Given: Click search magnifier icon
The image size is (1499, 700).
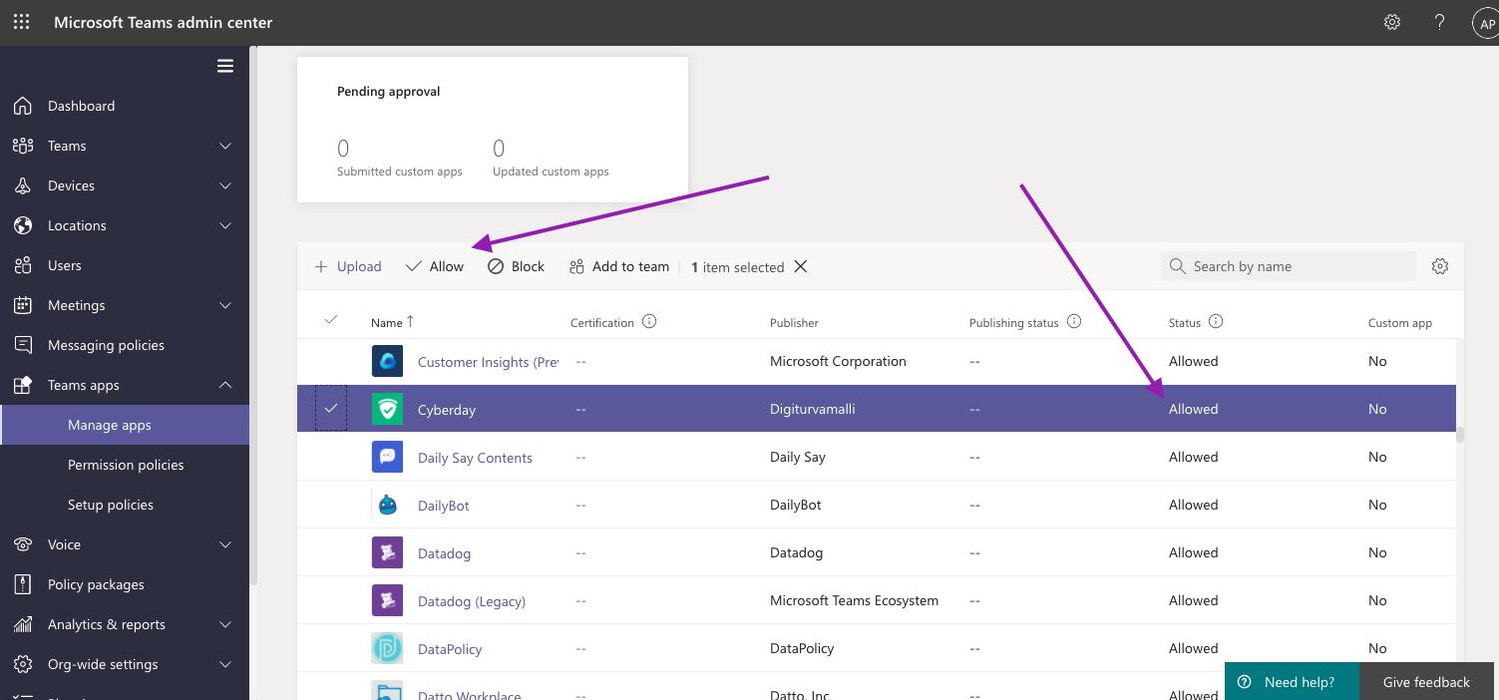Looking at the screenshot, I should point(1178,266).
